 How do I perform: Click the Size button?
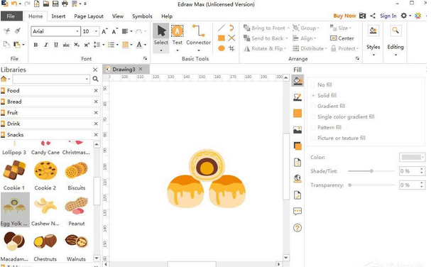pos(341,28)
